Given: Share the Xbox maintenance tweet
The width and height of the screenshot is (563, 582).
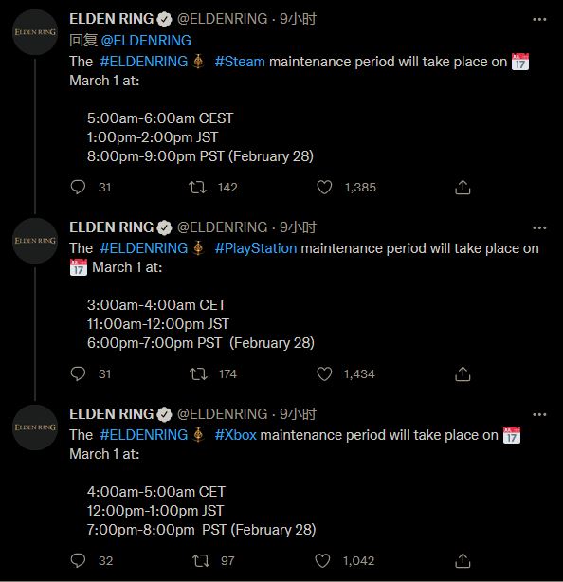Looking at the screenshot, I should click(463, 560).
